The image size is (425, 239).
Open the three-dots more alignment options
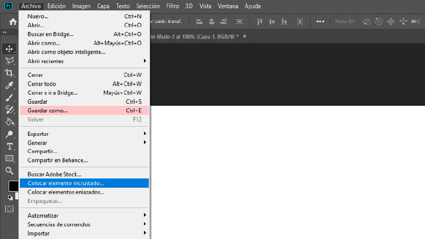pos(321,22)
